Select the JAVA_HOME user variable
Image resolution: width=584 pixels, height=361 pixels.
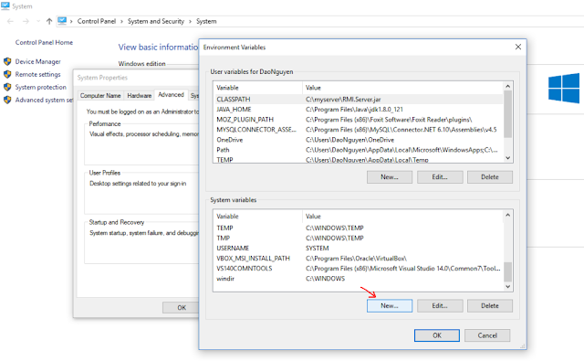coord(359,110)
